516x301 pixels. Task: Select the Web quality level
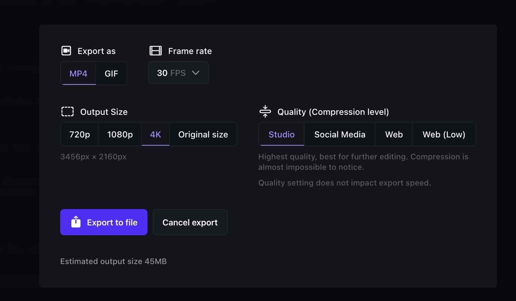coord(393,134)
